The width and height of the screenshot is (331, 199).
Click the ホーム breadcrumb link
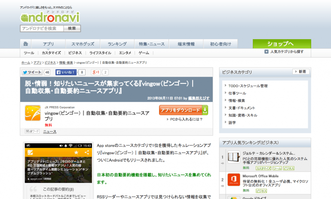pos(26,63)
